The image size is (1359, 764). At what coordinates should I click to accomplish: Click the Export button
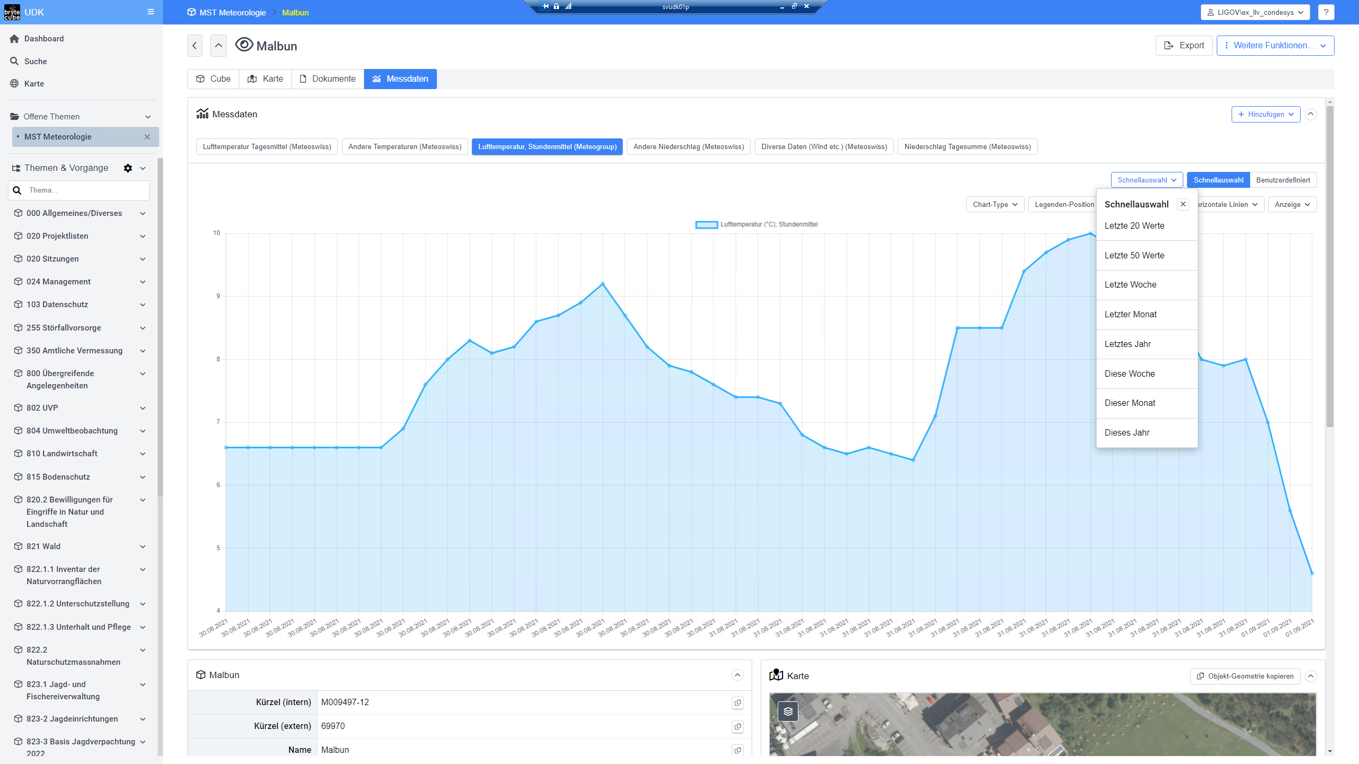(x=1184, y=46)
